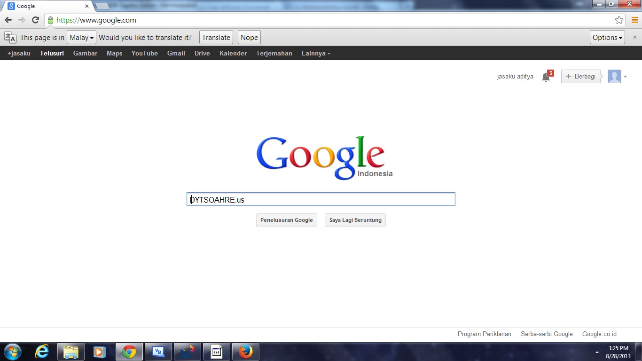This screenshot has width=642, height=361.
Task: Open +jasaku in the Google bar
Action: point(19,53)
